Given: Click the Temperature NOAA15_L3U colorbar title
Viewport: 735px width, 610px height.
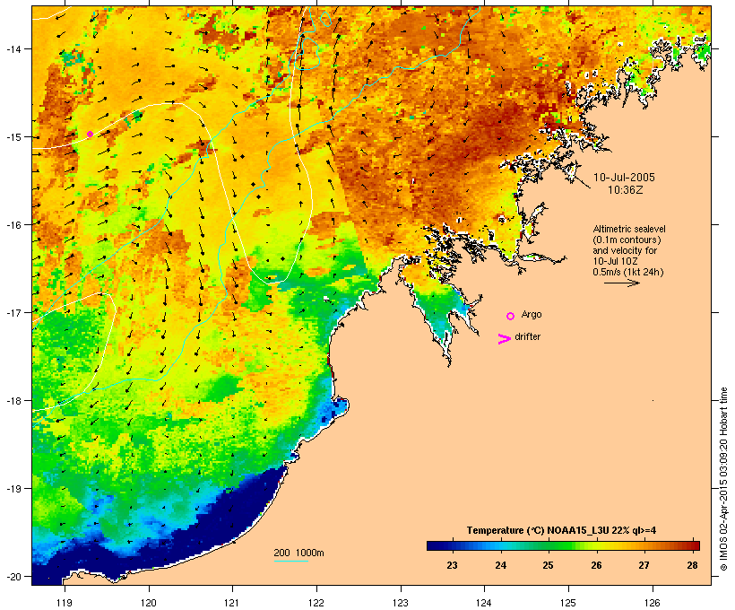Looking at the screenshot, I should [x=561, y=530].
